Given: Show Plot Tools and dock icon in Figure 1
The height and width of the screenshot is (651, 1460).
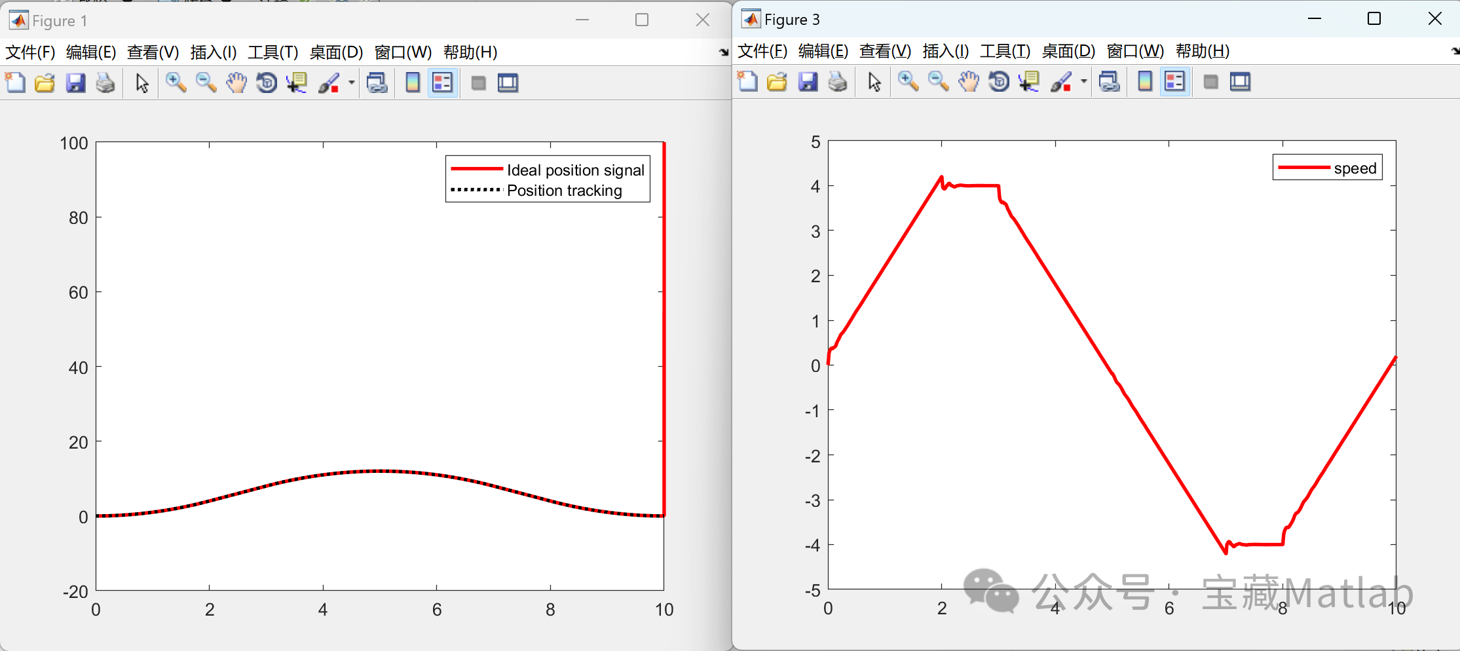Looking at the screenshot, I should [x=508, y=83].
